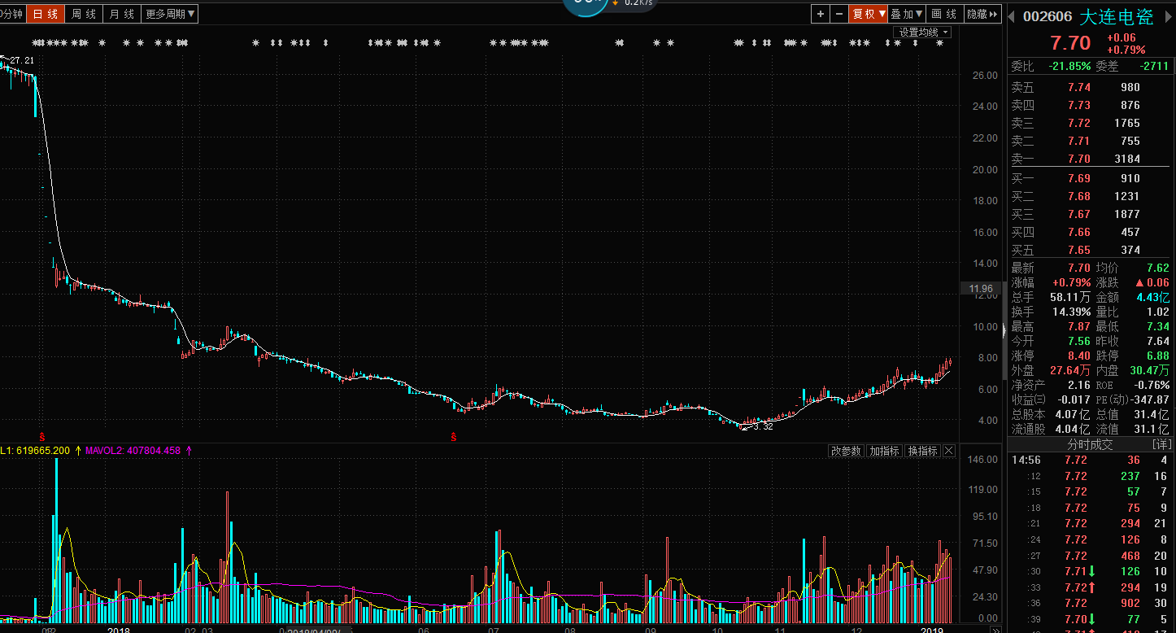This screenshot has height=633, width=1176.
Task: Click the red S marker near chart start
Action: click(43, 438)
